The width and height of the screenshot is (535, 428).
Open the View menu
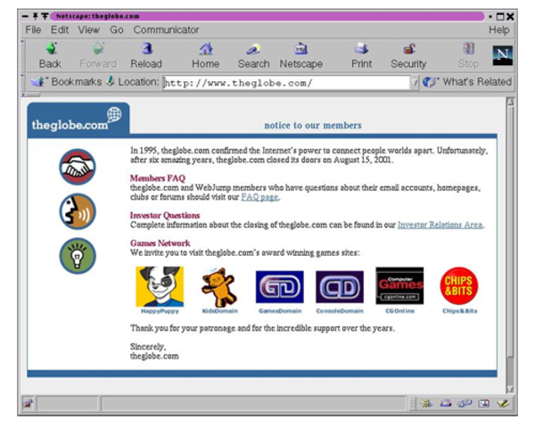(x=88, y=30)
